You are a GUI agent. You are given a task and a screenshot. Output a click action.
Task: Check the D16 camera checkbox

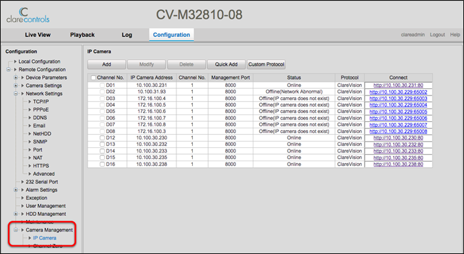click(x=102, y=165)
